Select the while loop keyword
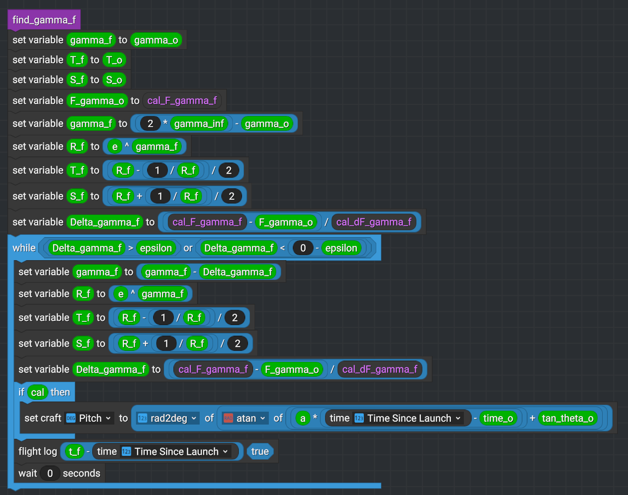The width and height of the screenshot is (628, 495). [24, 248]
